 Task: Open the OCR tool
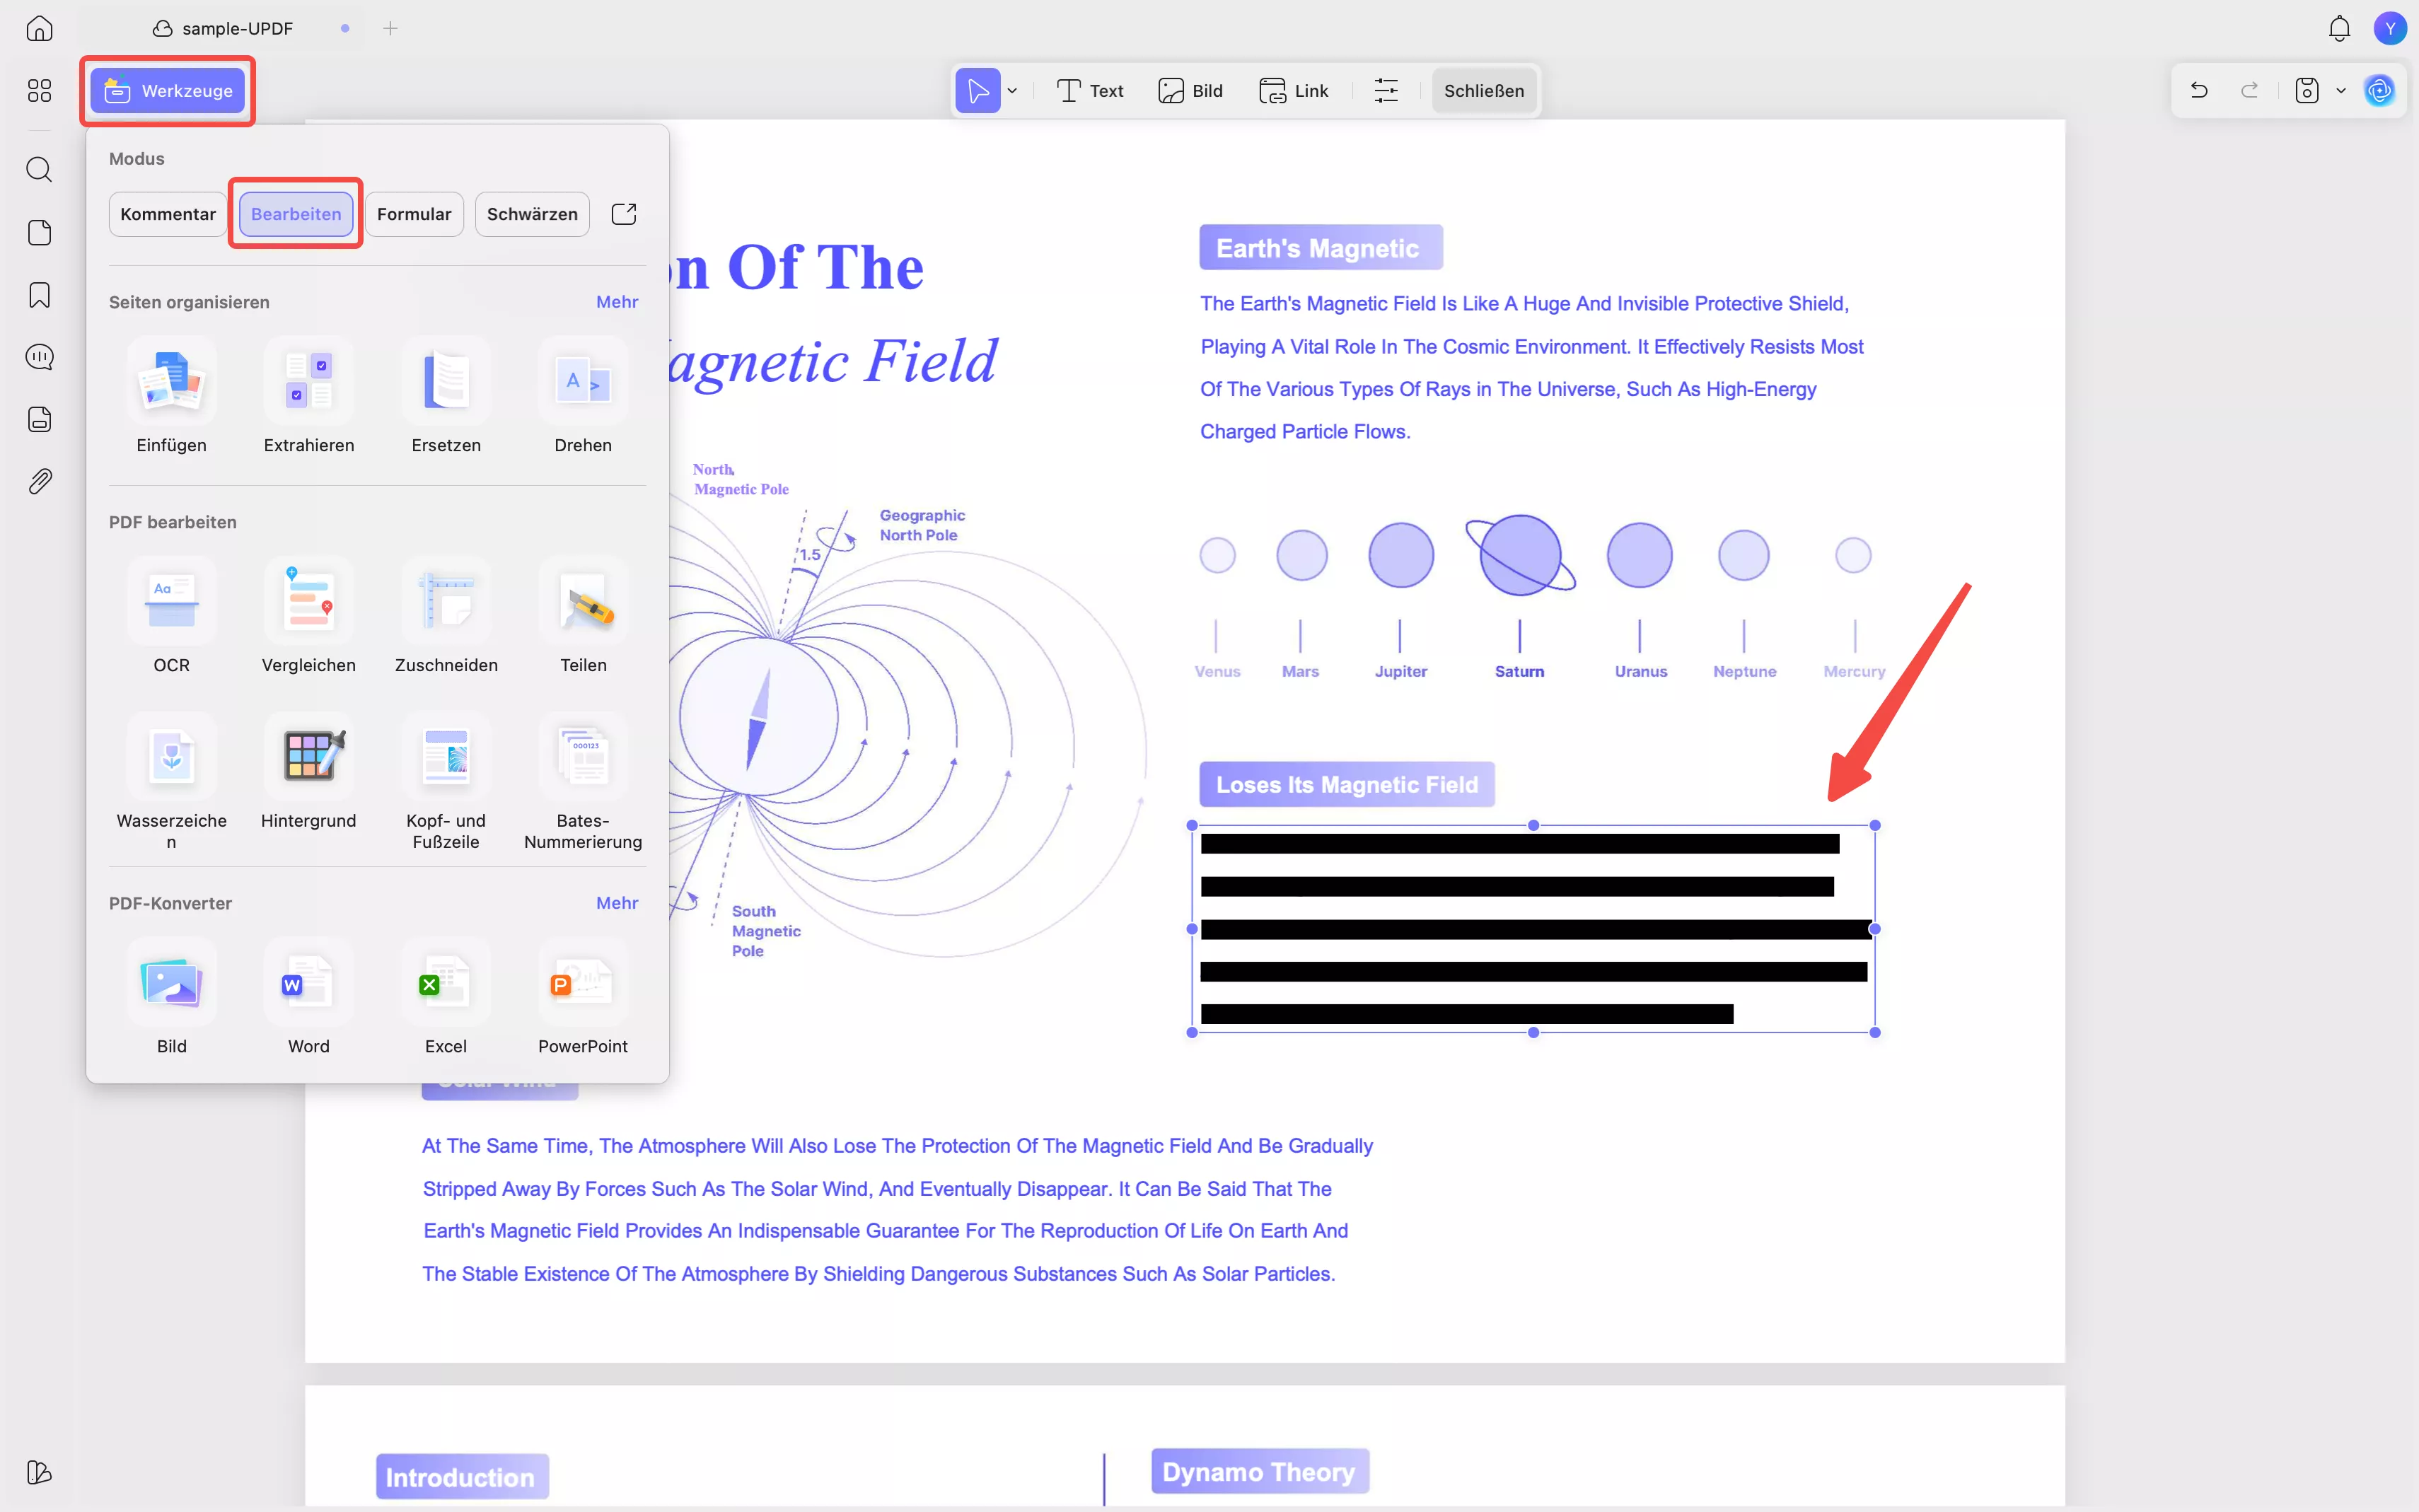(x=171, y=602)
